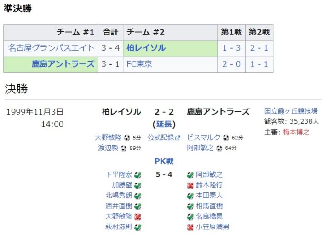322x235 pixels.
Task: Open the 1 - 3 first leg result
Action: pyautogui.click(x=231, y=48)
